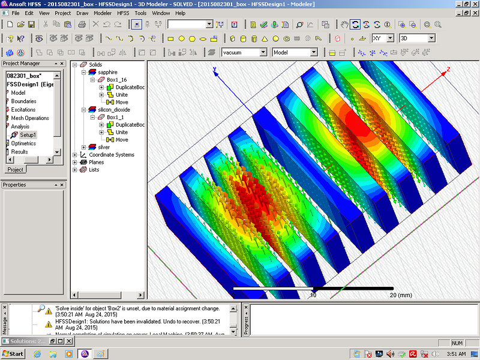
Task: Click the Undo arrow icon
Action: [107, 25]
